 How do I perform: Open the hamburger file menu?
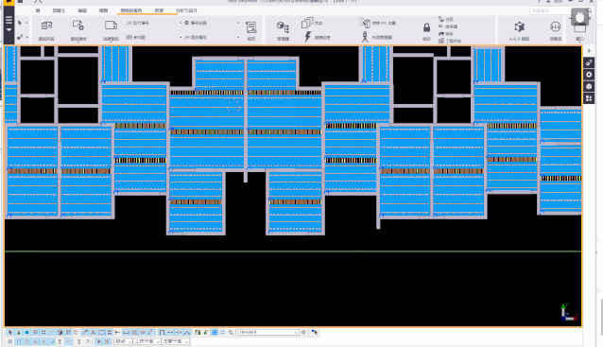point(9,21)
